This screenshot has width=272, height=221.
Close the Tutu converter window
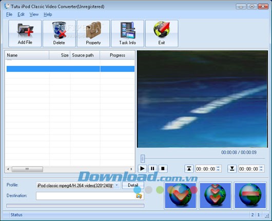(263, 7)
